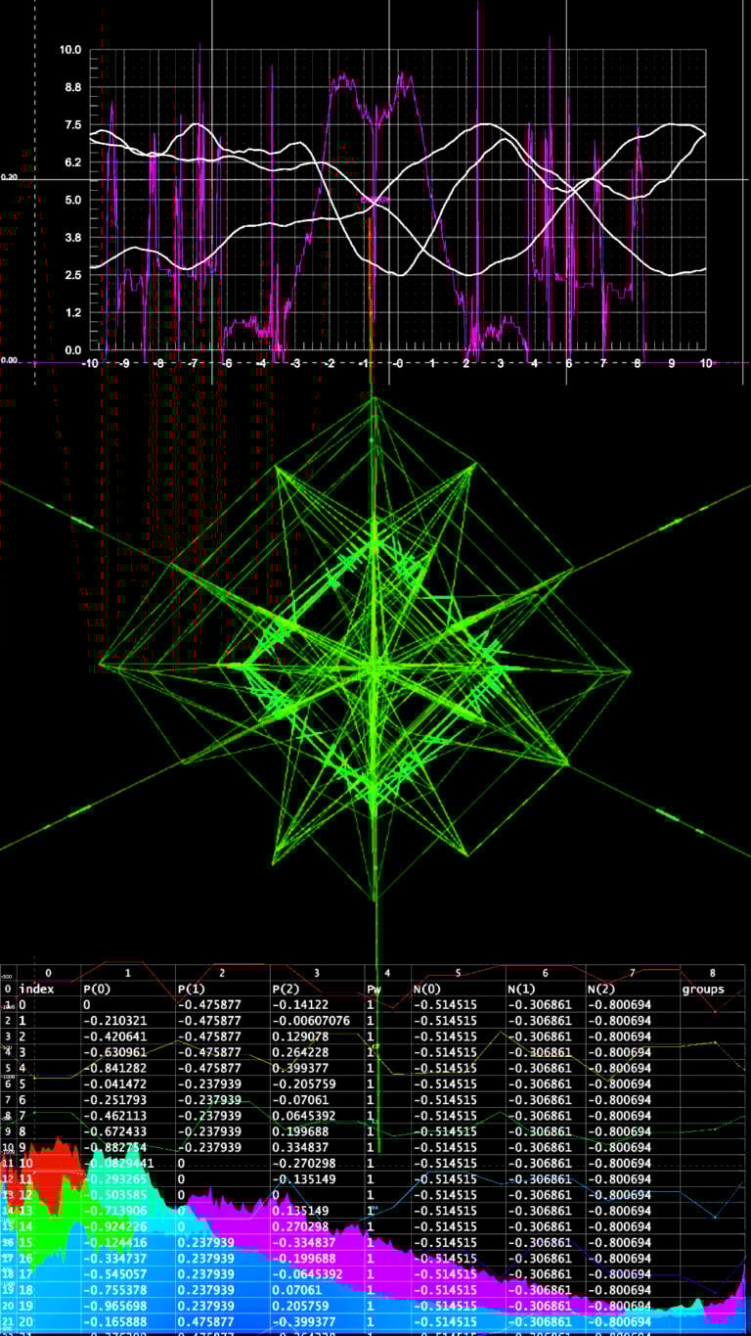Image resolution: width=751 pixels, height=1336 pixels.
Task: Click the -0.205759 cell in P(2)
Action: pos(303,1083)
